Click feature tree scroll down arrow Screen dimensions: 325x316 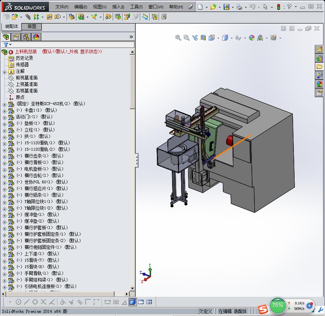[x=133, y=288]
